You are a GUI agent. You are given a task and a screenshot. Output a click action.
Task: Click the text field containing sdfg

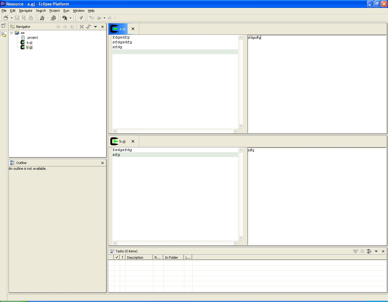pyautogui.click(x=317, y=196)
